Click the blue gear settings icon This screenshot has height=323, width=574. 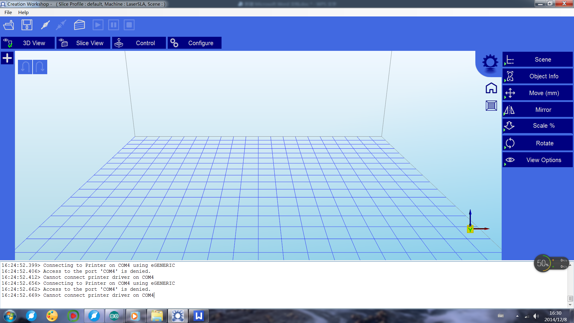[x=490, y=63]
